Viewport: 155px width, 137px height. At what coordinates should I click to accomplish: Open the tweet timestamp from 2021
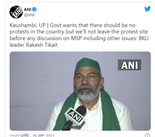[32, 135]
